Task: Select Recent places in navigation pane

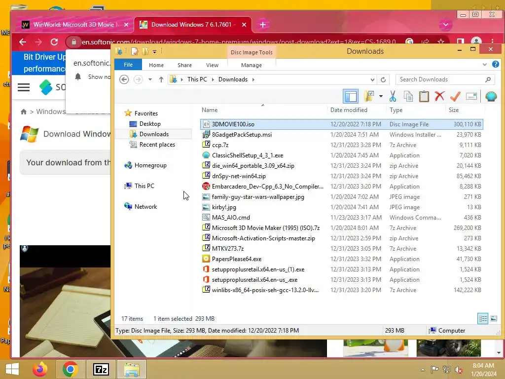Action: tap(157, 145)
